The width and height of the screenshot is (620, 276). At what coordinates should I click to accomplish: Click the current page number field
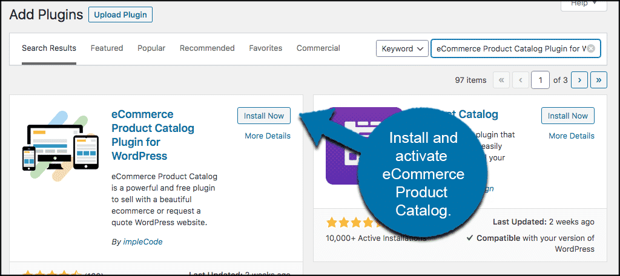click(x=541, y=80)
